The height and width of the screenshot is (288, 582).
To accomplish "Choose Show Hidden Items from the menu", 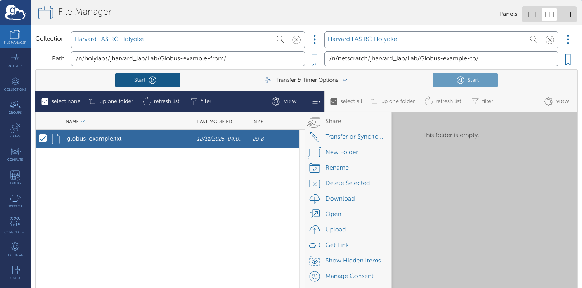I will point(353,261).
